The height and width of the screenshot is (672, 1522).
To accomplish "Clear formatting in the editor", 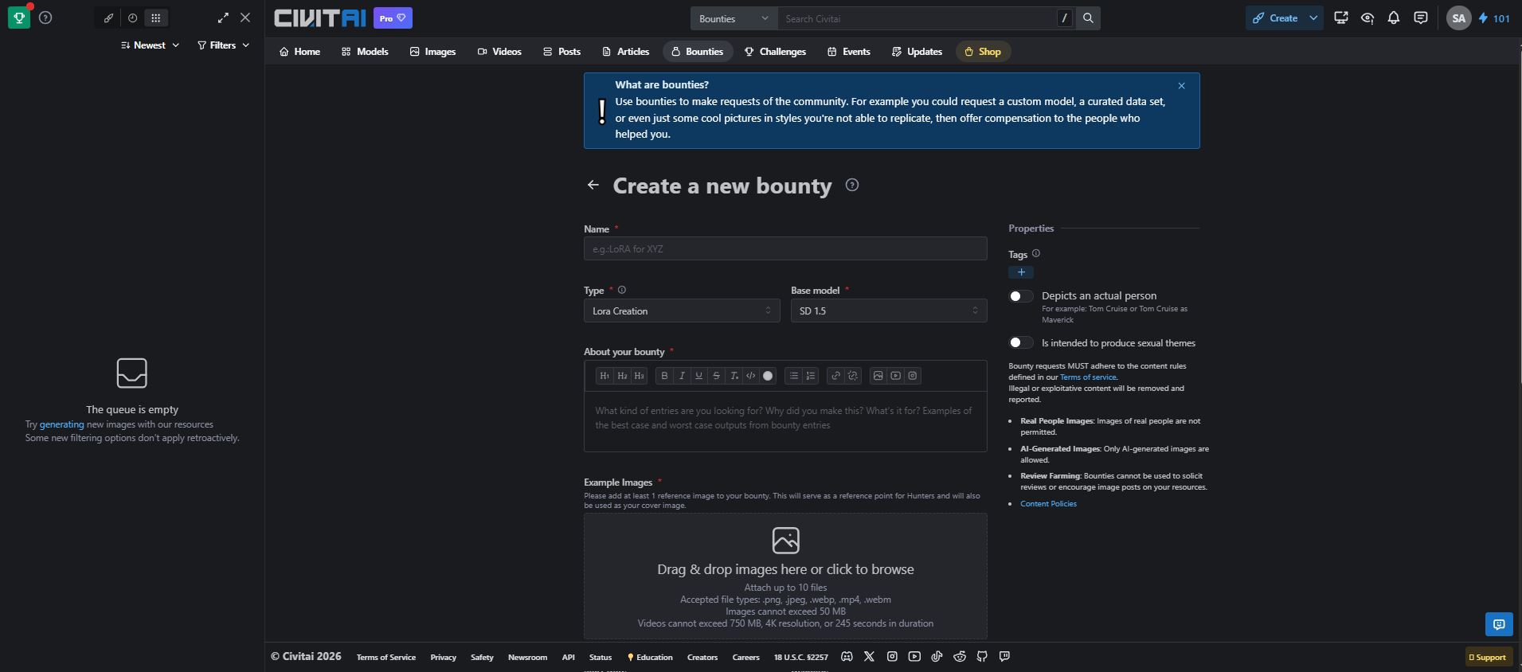I will tap(734, 376).
